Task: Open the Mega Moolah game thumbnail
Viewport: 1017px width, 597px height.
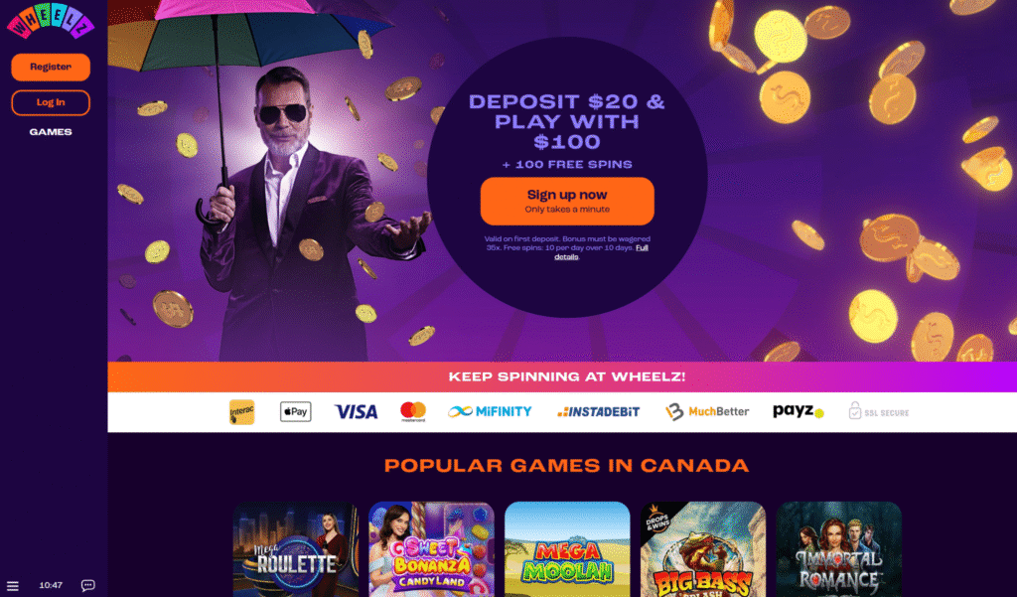Action: pos(567,549)
